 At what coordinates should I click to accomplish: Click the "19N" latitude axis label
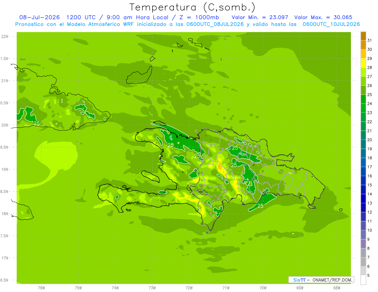pyautogui.click(x=5, y=169)
